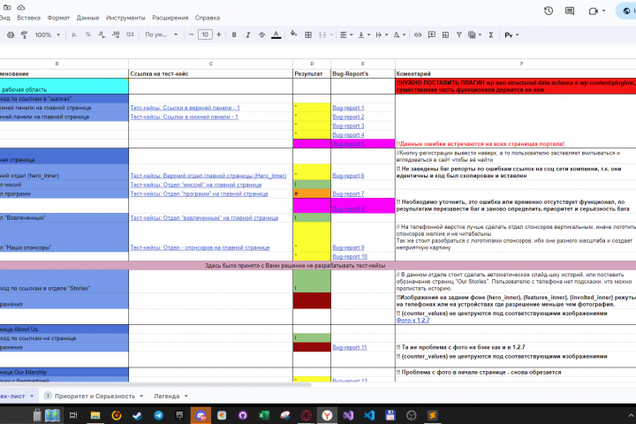Expand the horizontal align dropdown
Image resolution: width=636 pixels, height=424 pixels.
click(346, 35)
